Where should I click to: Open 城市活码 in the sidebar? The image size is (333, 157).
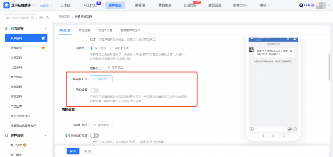(x=16, y=77)
